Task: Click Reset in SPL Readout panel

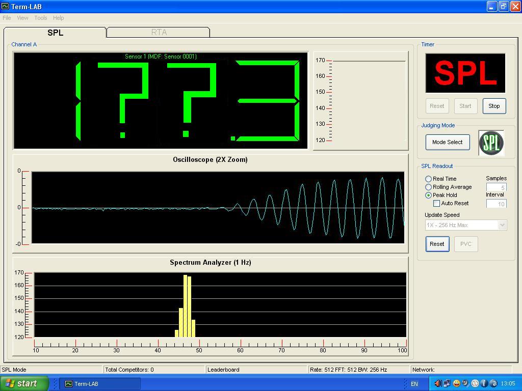Action: [x=437, y=244]
